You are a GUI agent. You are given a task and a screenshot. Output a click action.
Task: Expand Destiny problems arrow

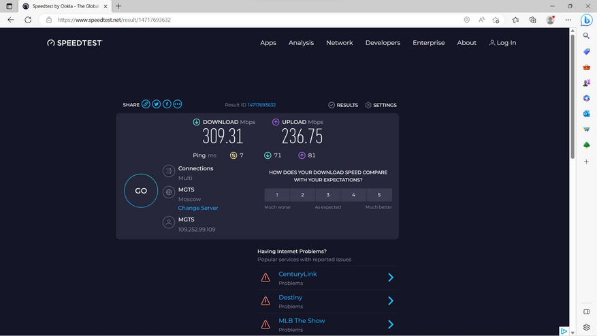(x=391, y=301)
